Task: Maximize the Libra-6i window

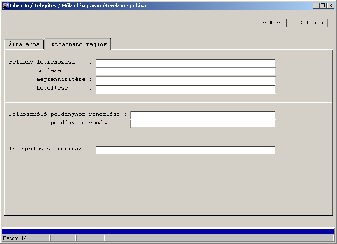Action: pyautogui.click(x=323, y=6)
